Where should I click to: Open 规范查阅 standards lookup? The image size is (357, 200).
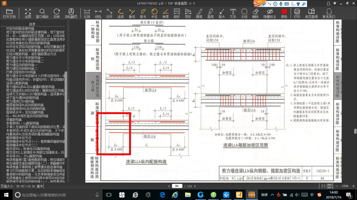pos(311,13)
